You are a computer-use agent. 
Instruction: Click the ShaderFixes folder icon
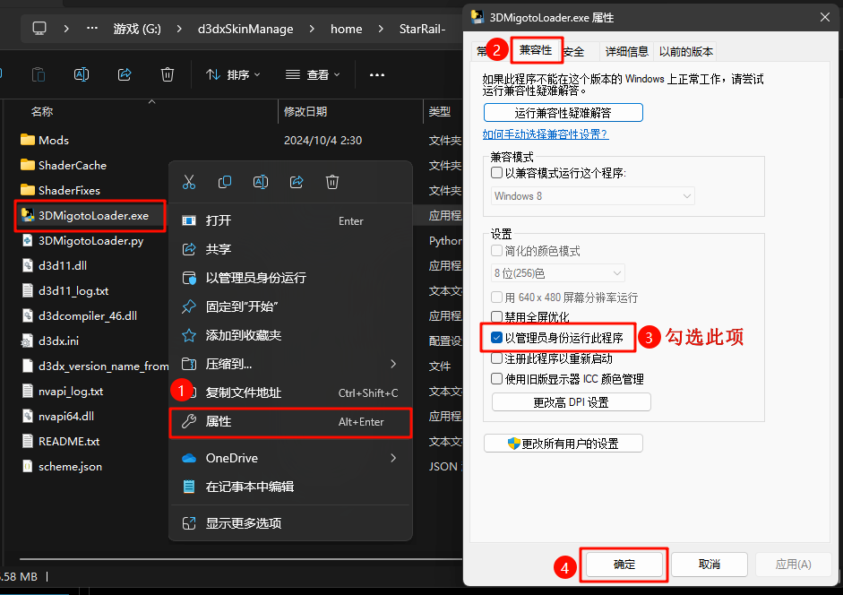(28, 190)
